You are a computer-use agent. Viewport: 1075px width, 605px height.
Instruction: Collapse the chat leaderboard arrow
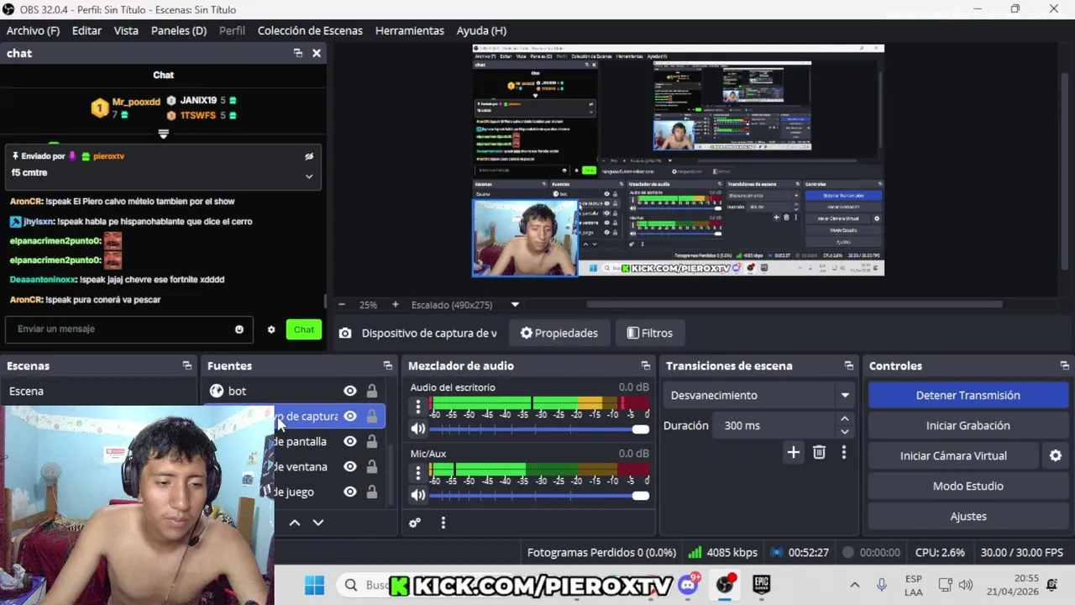164,134
